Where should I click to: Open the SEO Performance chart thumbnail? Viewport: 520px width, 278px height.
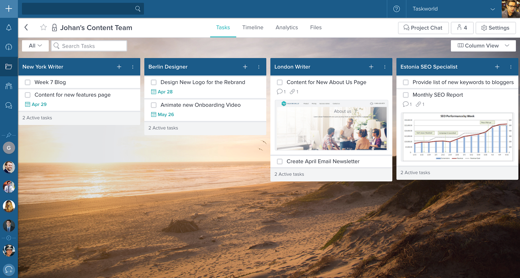pyautogui.click(x=457, y=137)
